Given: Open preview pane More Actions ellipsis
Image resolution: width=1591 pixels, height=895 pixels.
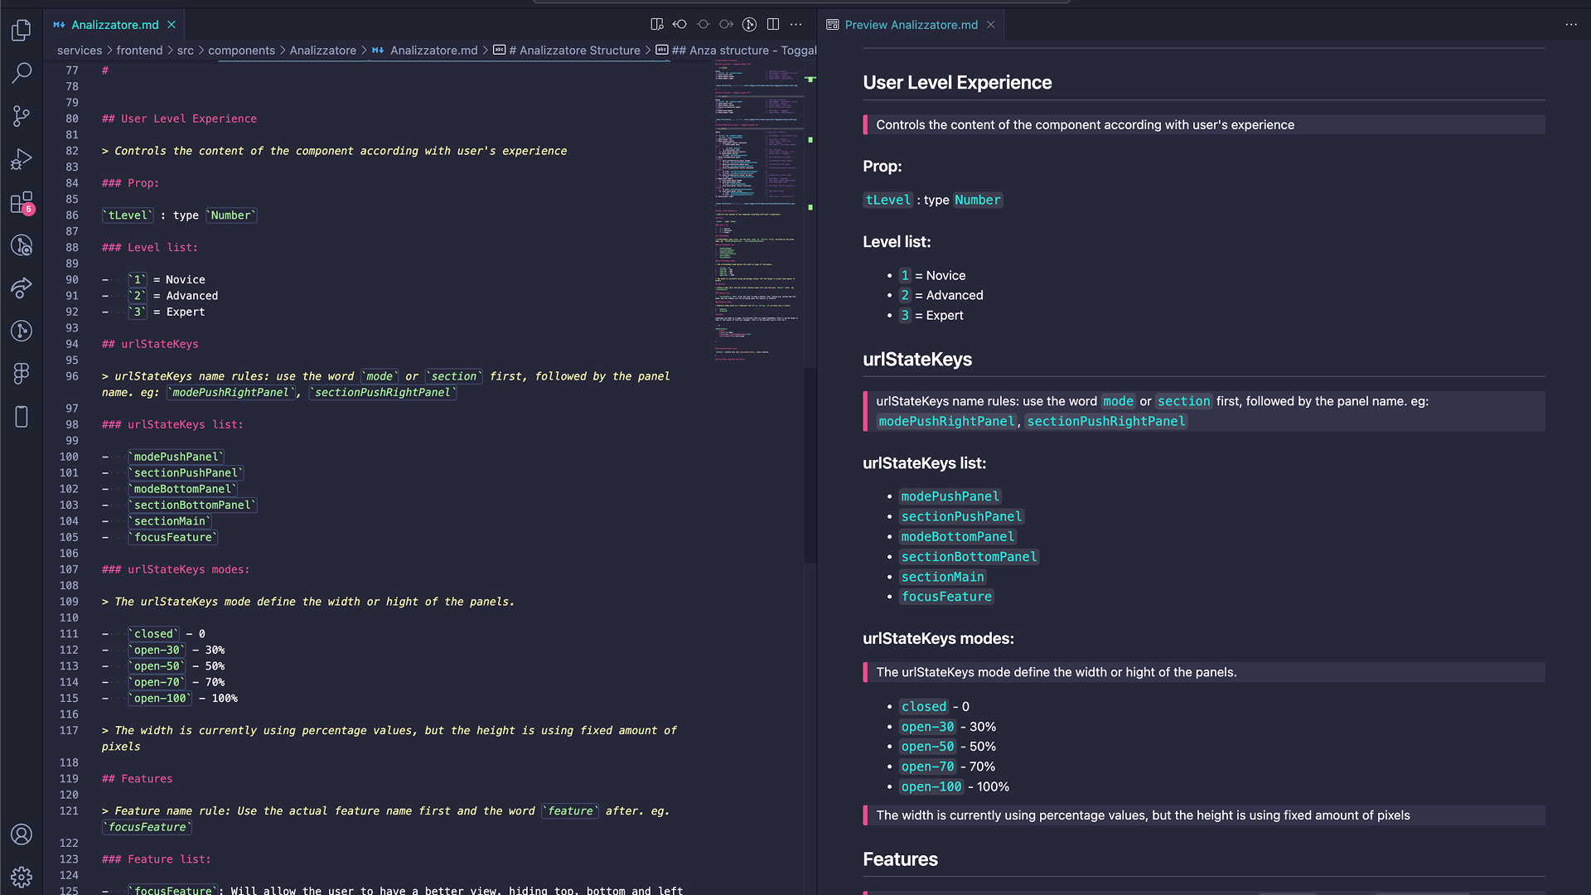Looking at the screenshot, I should point(1571,25).
